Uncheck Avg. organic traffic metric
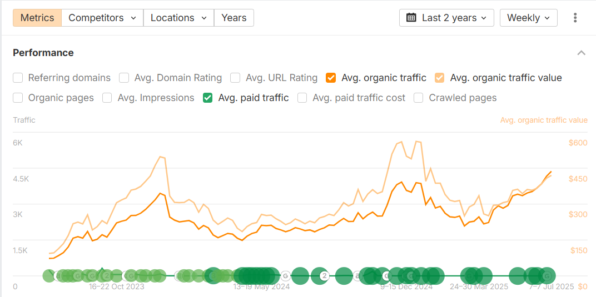596x297 pixels. tap(331, 78)
